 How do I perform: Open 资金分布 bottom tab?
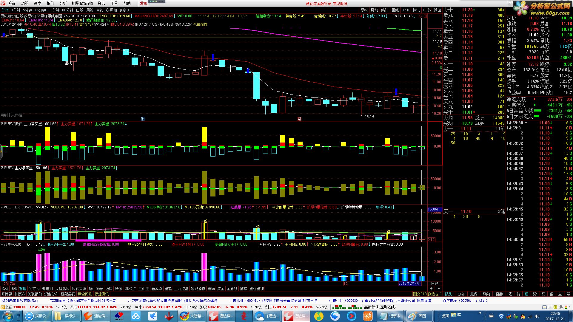pos(51,294)
